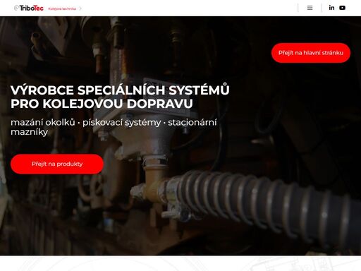Click the word mazníky in subtitle

(x=29, y=132)
